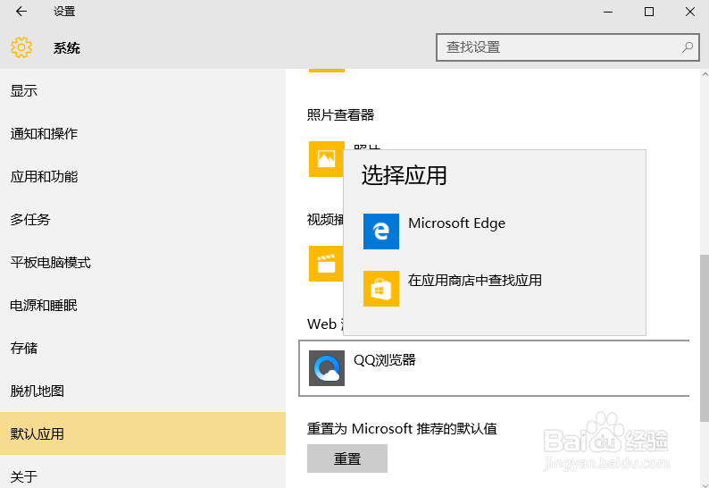Click the Store shopping bag icon
Image resolution: width=709 pixels, height=488 pixels.
(x=381, y=289)
